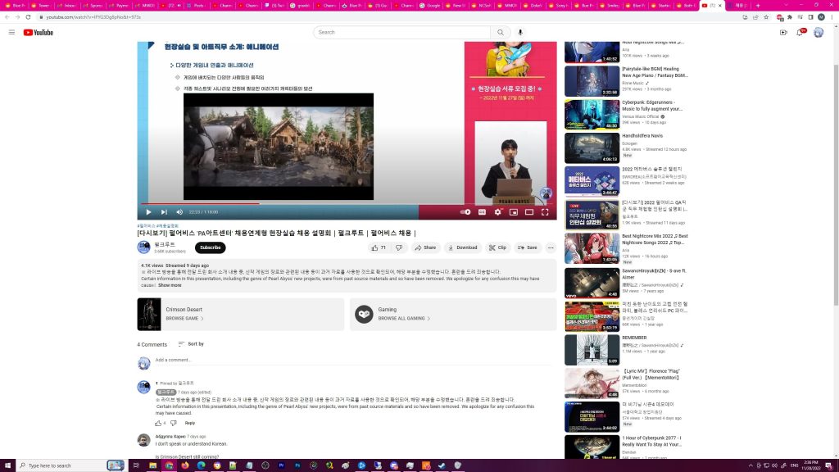Viewport: 839px width, 472px height.
Task: Open a new browser tab
Action: [758, 6]
